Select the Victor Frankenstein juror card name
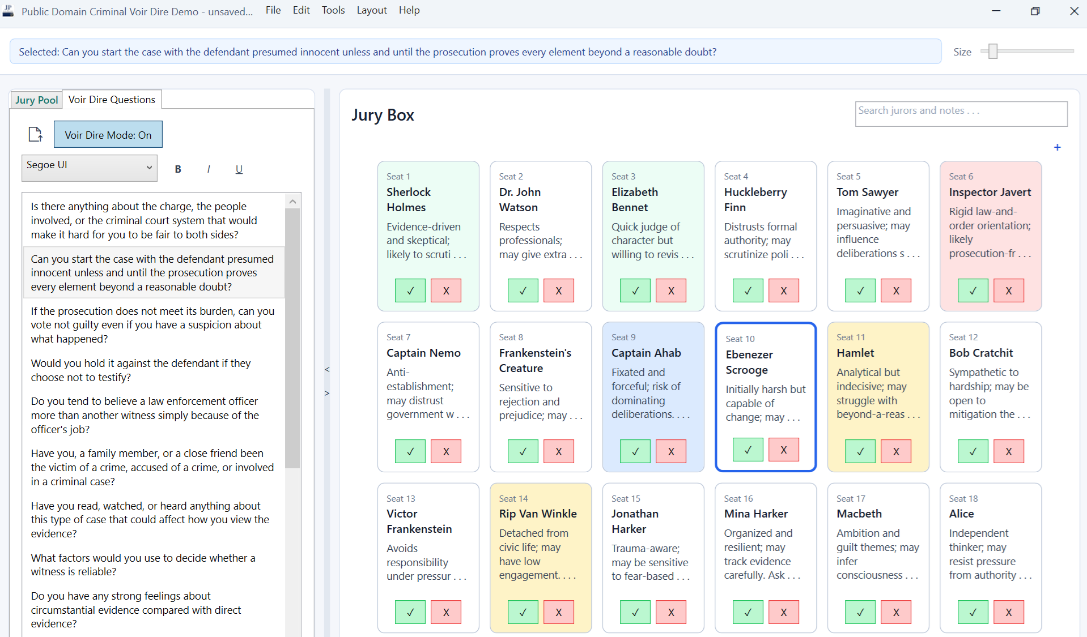1087x637 pixels. 419,521
